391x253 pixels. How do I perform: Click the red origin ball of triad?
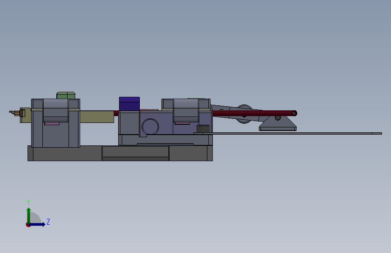28,225
